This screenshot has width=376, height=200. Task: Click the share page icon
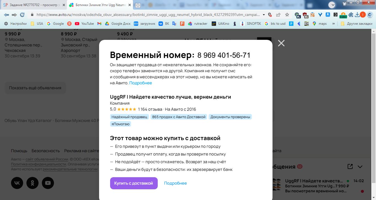(x=278, y=15)
